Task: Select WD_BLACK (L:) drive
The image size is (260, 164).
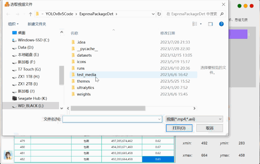Action: (x=31, y=106)
